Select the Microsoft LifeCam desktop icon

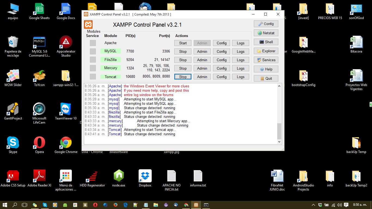(x=39, y=113)
